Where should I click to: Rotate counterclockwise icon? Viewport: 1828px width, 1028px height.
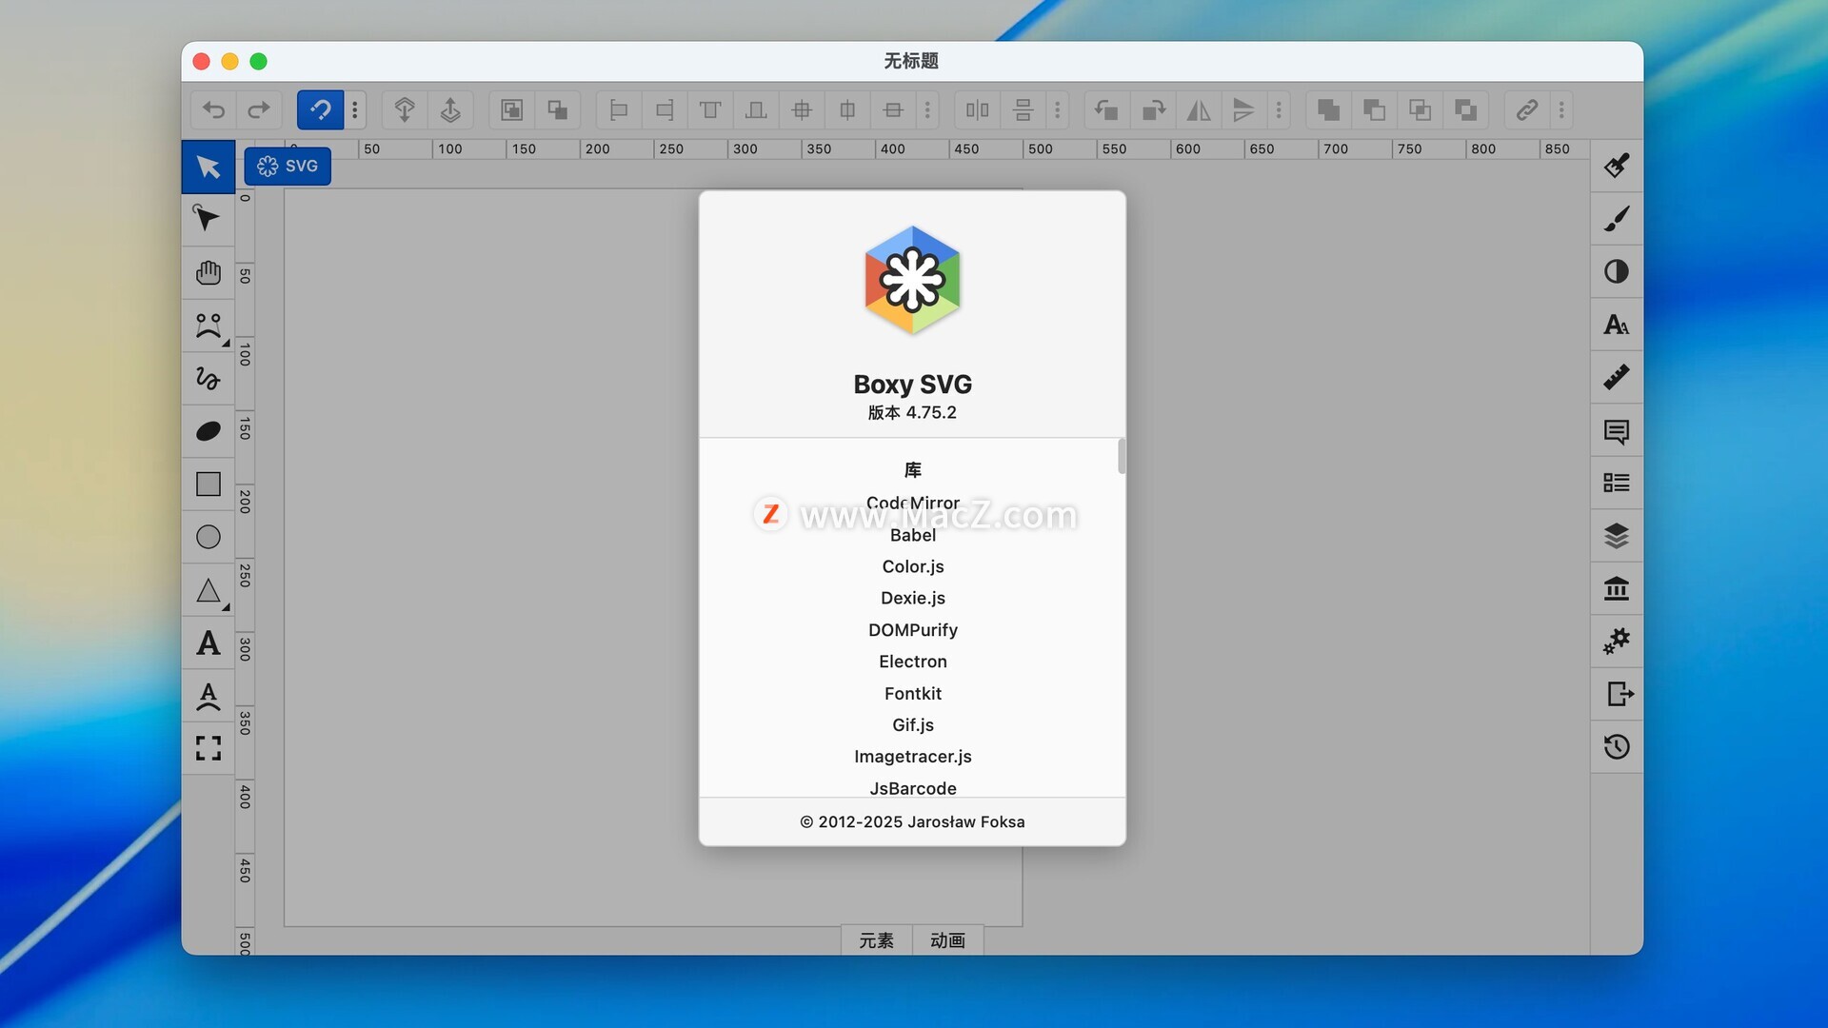[x=1106, y=110]
